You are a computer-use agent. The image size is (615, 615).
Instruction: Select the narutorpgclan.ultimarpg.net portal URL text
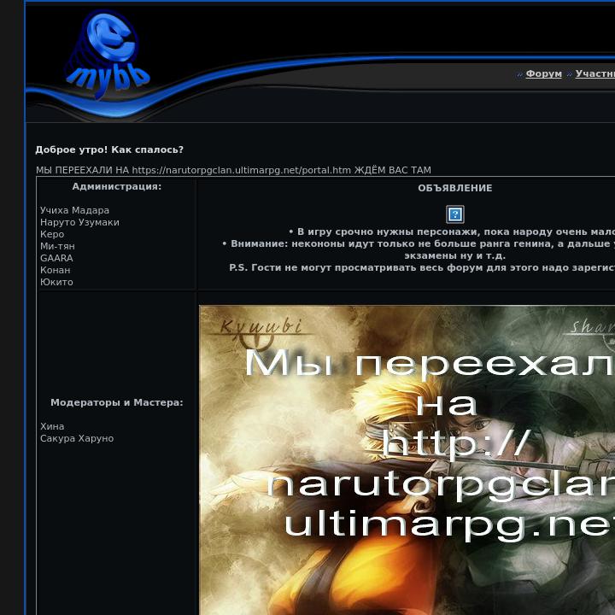click(241, 170)
